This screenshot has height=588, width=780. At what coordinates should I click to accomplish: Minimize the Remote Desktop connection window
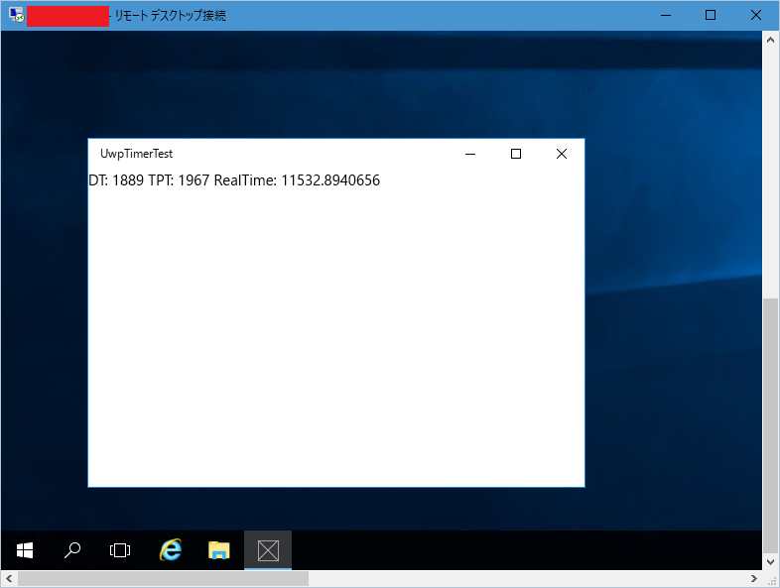[666, 15]
